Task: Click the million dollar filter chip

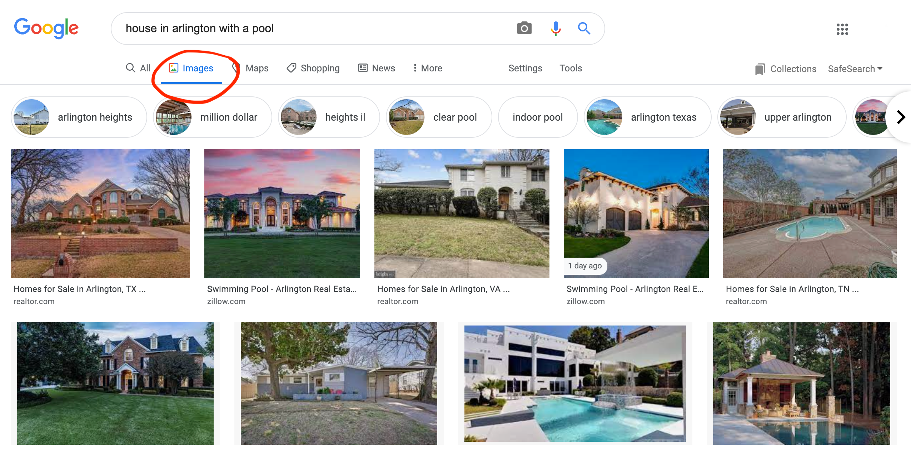Action: [213, 117]
